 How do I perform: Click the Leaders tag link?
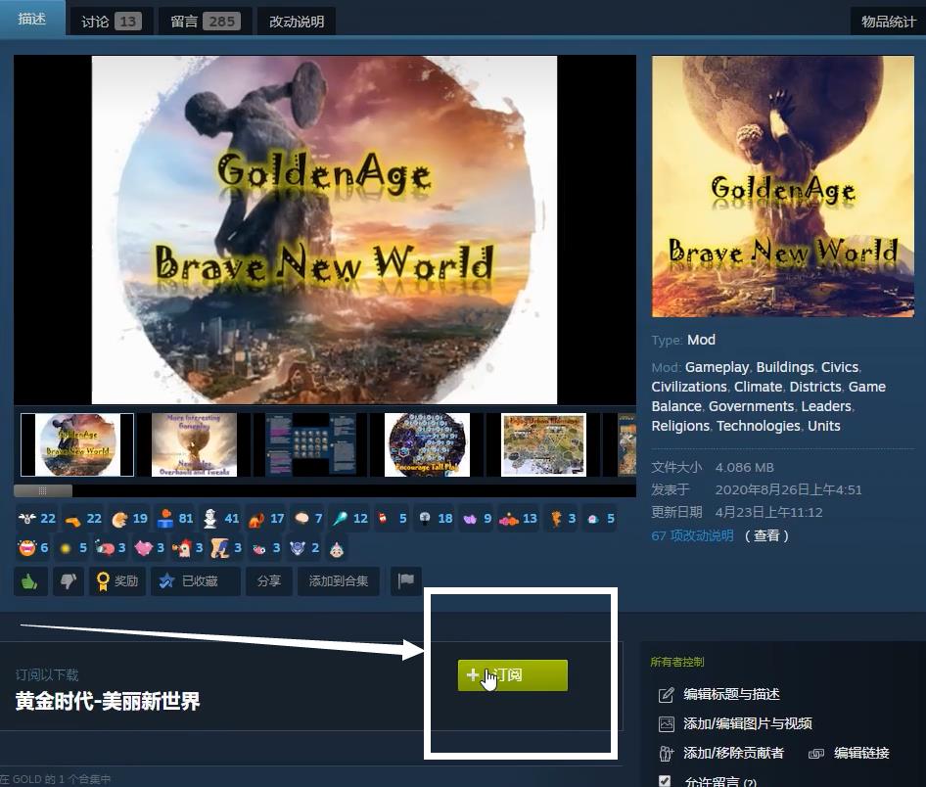(826, 406)
